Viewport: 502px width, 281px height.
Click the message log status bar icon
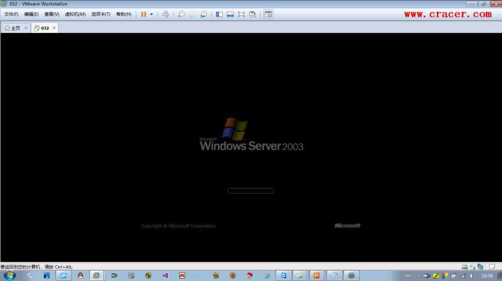pyautogui.click(x=492, y=267)
